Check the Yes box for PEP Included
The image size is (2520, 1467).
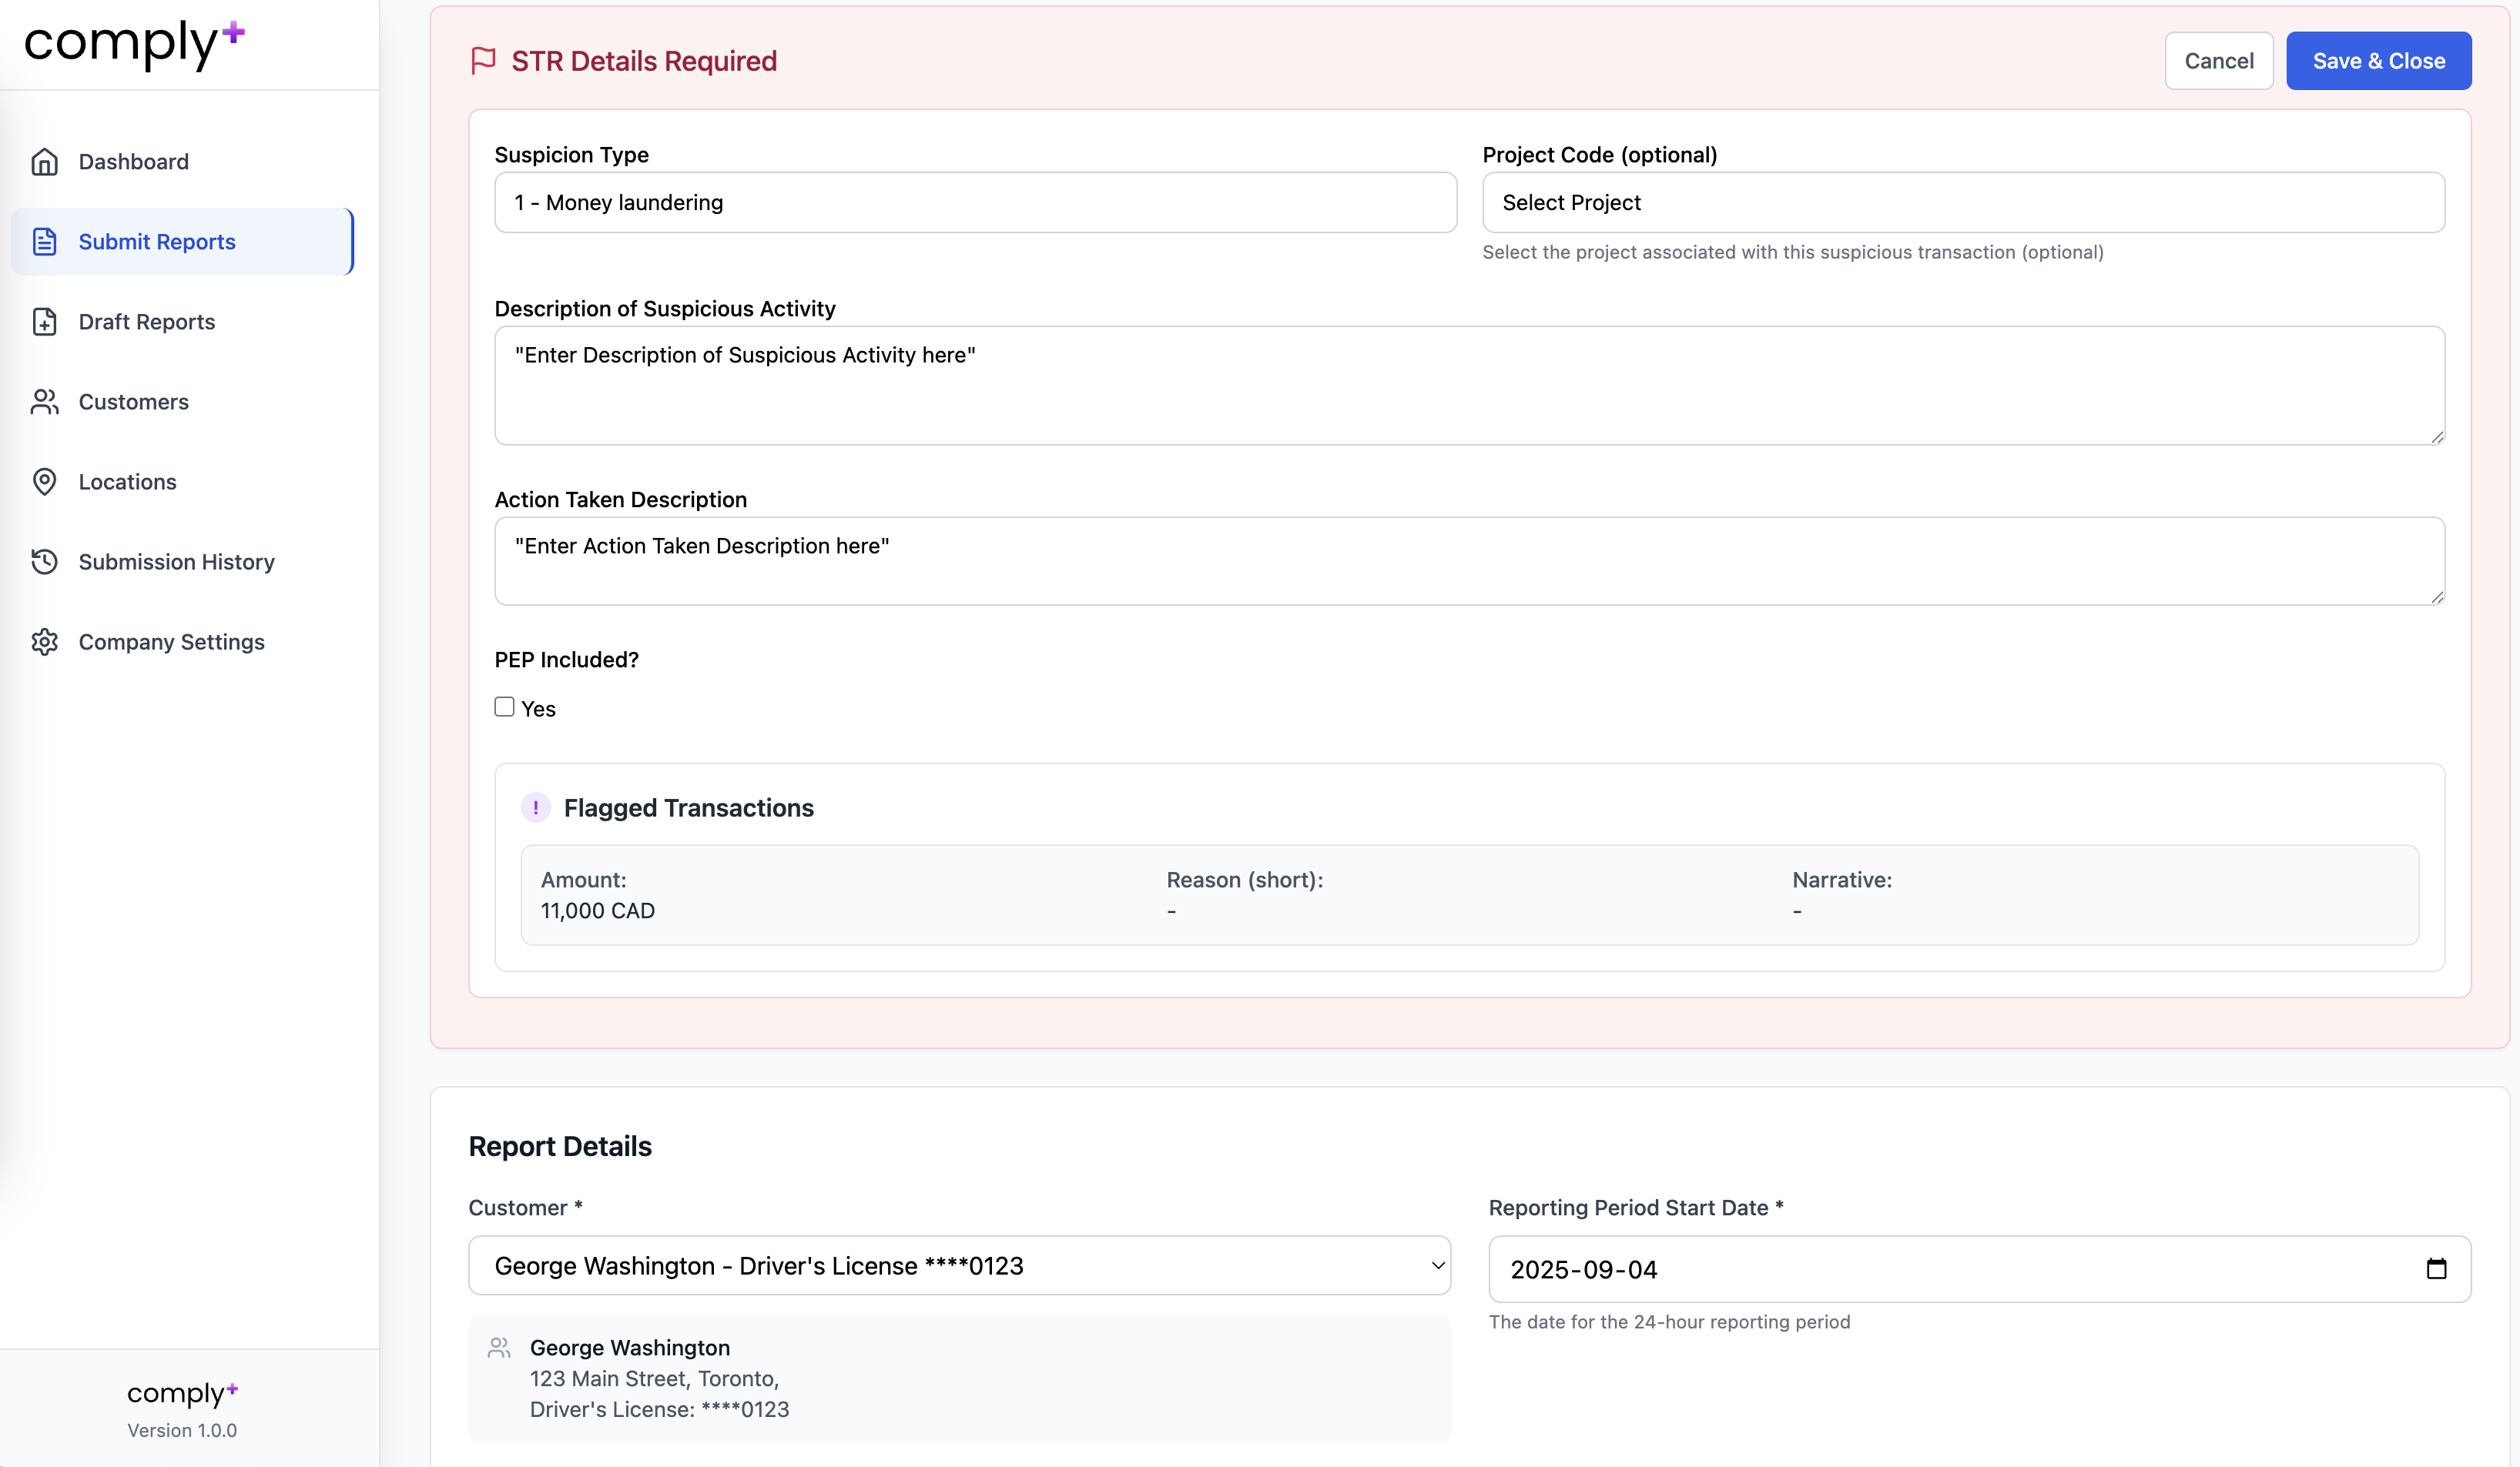click(x=504, y=707)
